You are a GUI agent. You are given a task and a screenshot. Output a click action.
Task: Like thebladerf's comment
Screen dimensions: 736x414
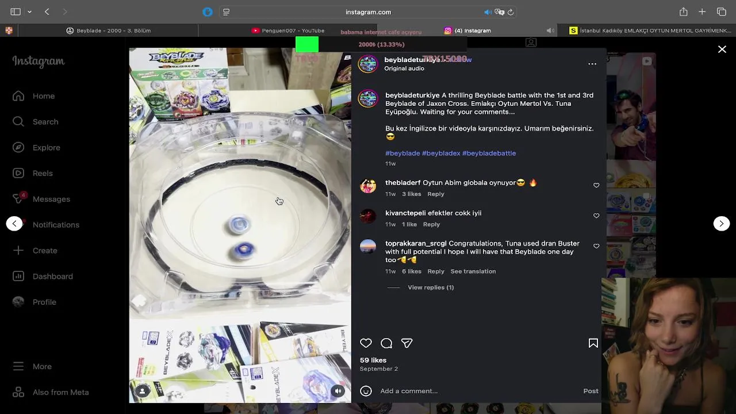596,185
